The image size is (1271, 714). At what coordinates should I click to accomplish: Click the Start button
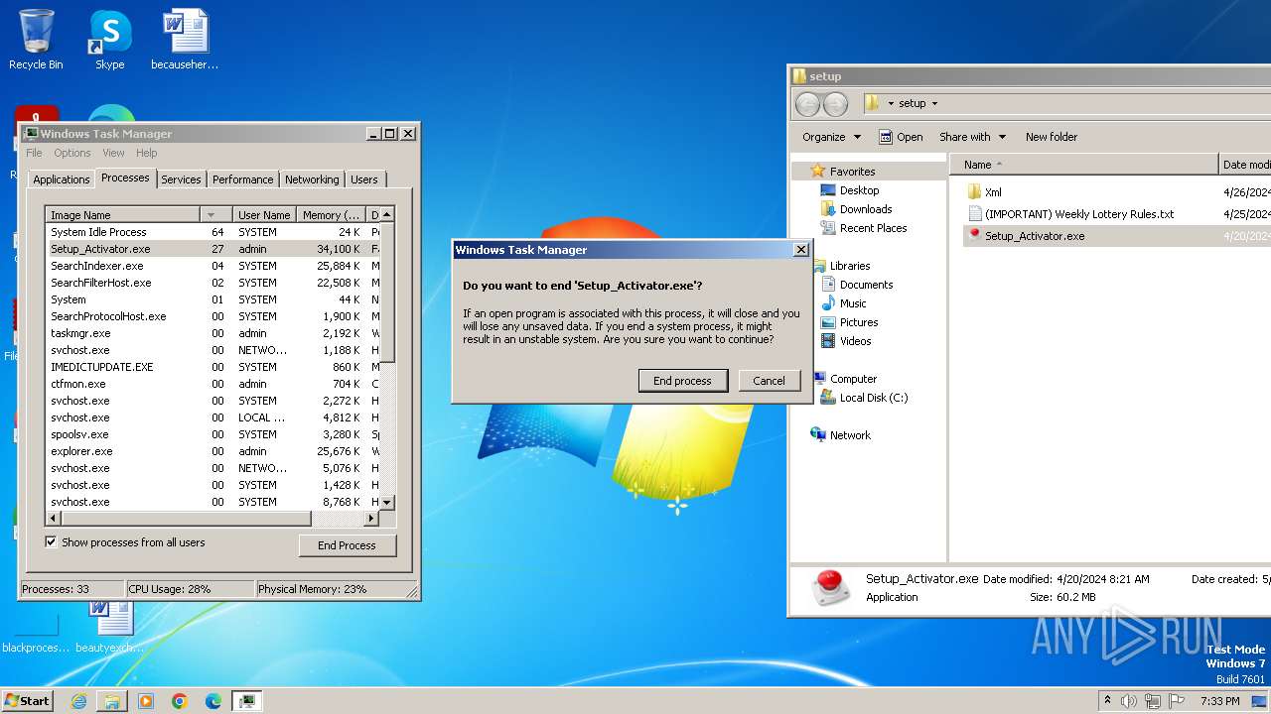pyautogui.click(x=27, y=701)
